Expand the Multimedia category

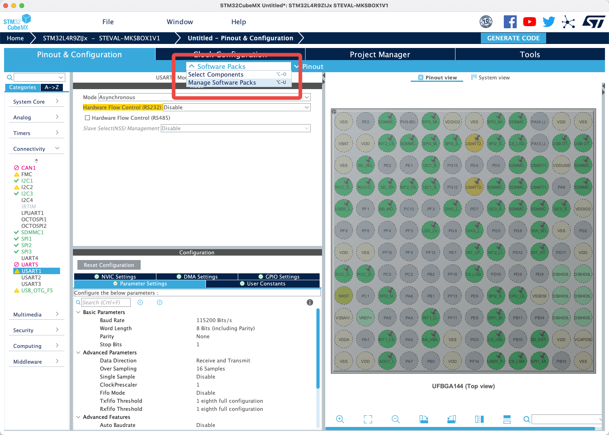(x=36, y=314)
